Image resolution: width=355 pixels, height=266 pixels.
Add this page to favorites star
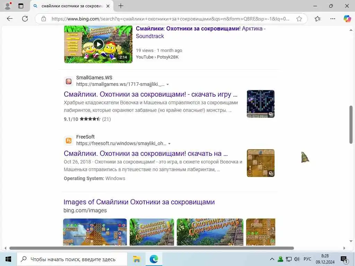299,19
